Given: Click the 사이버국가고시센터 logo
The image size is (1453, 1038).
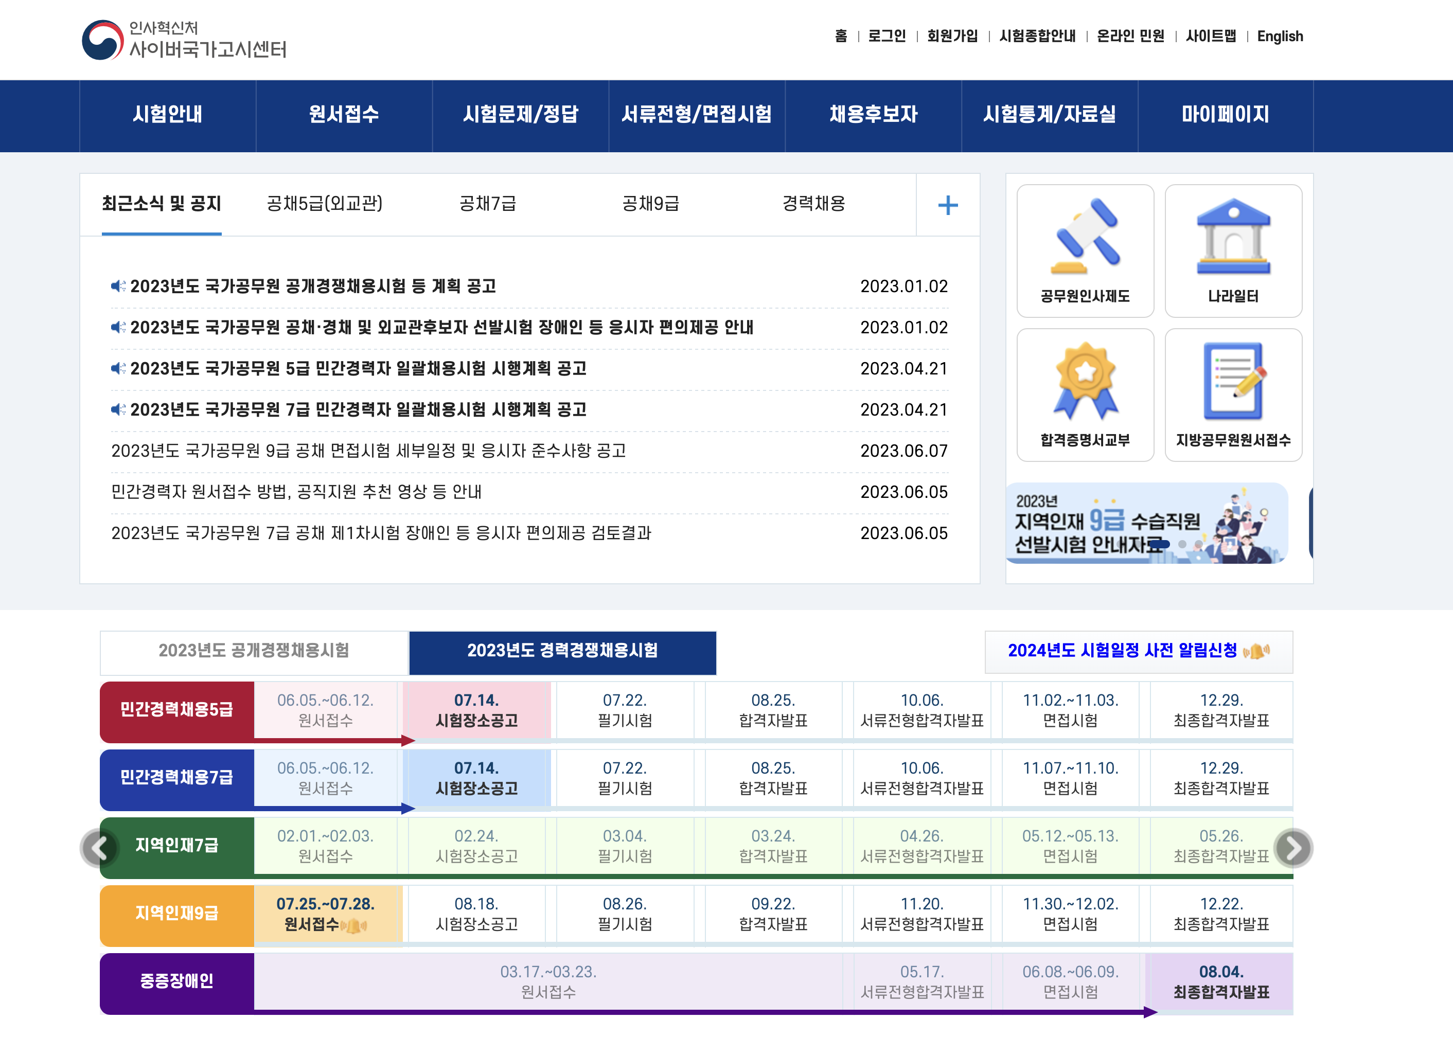Looking at the screenshot, I should pos(184,40).
